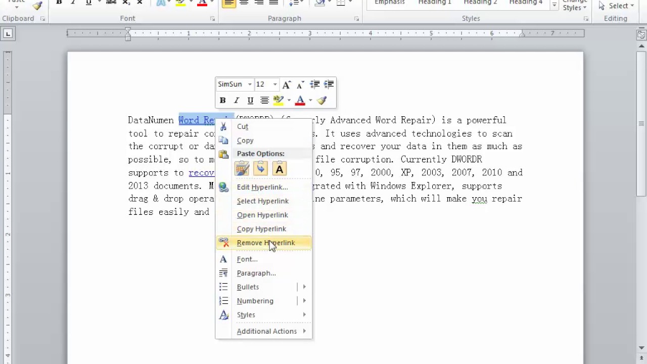
Task: Click Remove Hyperlink in the context menu
Action: [x=264, y=243]
